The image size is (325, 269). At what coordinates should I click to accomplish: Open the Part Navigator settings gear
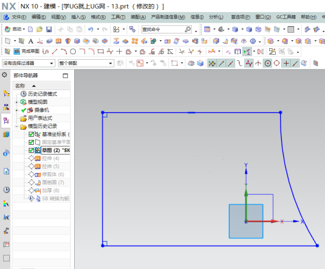pyautogui.click(x=5, y=74)
